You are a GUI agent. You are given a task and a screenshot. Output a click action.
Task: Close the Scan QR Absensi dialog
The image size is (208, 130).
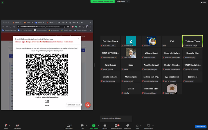tap(79, 39)
